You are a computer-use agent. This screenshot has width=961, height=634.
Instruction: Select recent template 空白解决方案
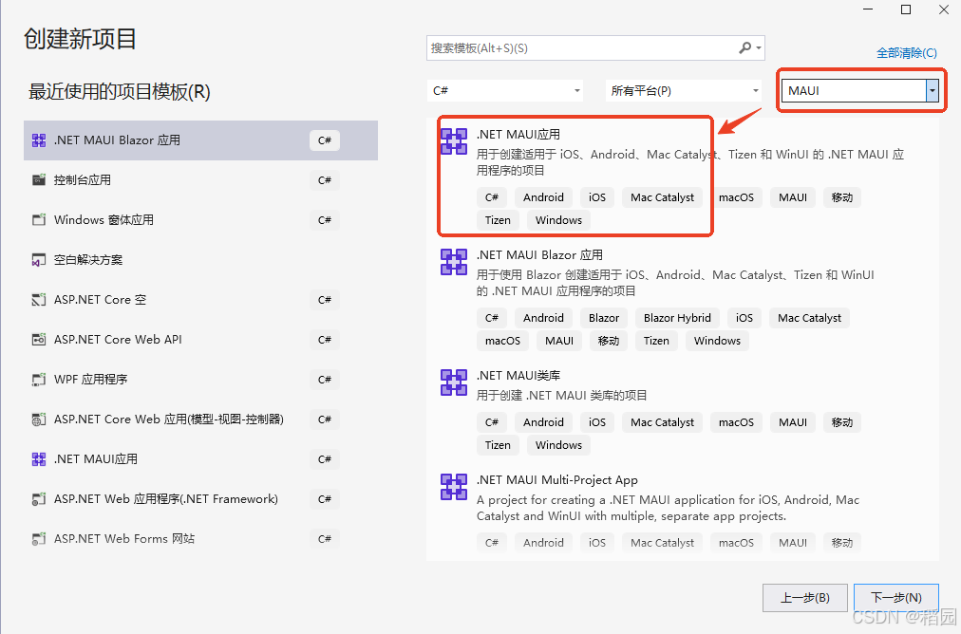pyautogui.click(x=200, y=260)
